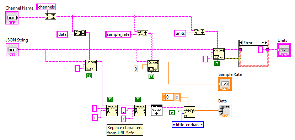Edit the units string constant
The height and width of the screenshot is (140, 295).
click(x=180, y=33)
